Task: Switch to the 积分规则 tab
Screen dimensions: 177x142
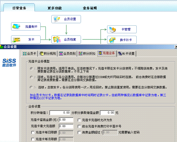Action: coord(48,53)
